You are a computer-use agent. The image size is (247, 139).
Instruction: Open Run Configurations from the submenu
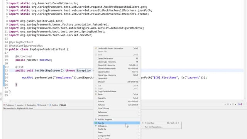[161, 127]
